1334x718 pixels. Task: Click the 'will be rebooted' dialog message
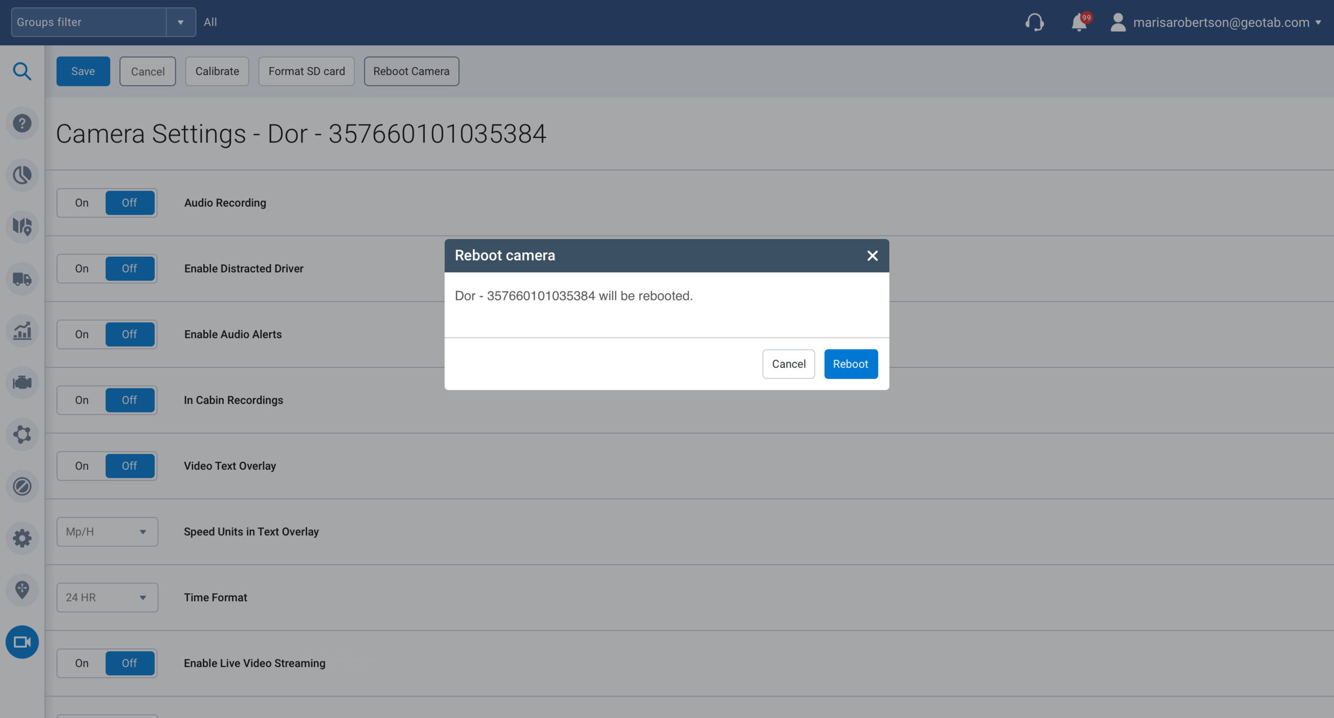tap(574, 296)
